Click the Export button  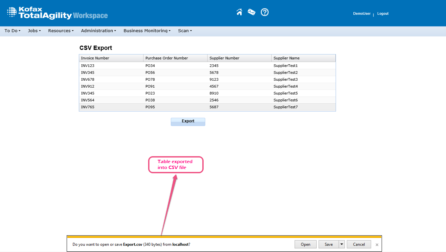(x=188, y=121)
